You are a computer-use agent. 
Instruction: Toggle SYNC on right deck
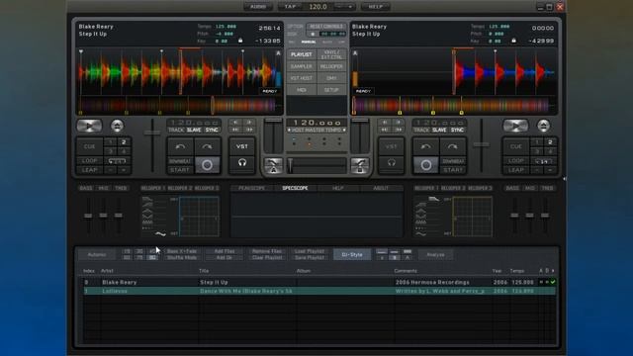tap(457, 130)
